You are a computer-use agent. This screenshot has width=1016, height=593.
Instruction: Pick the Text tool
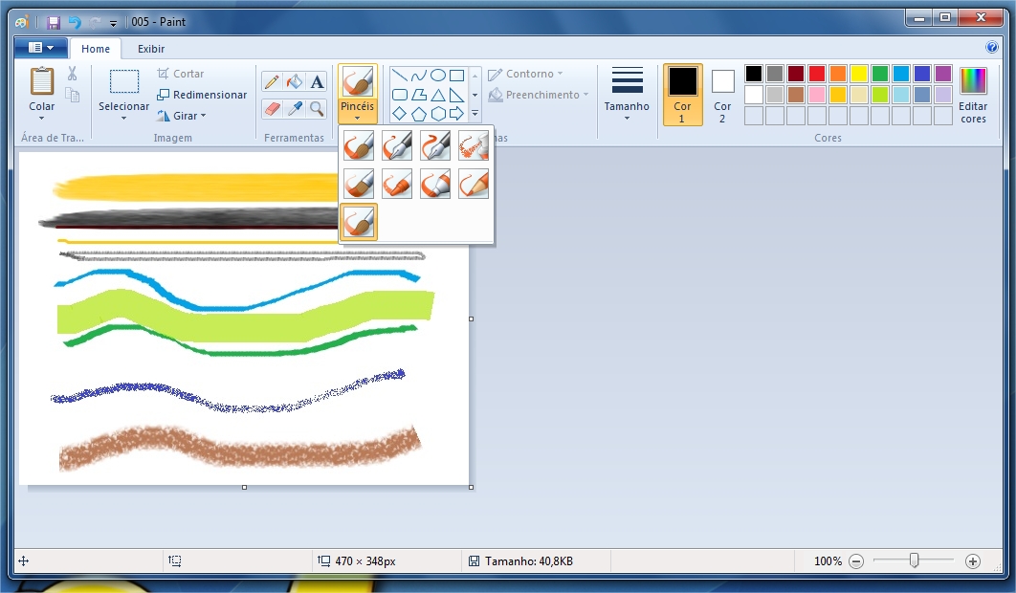tap(317, 81)
